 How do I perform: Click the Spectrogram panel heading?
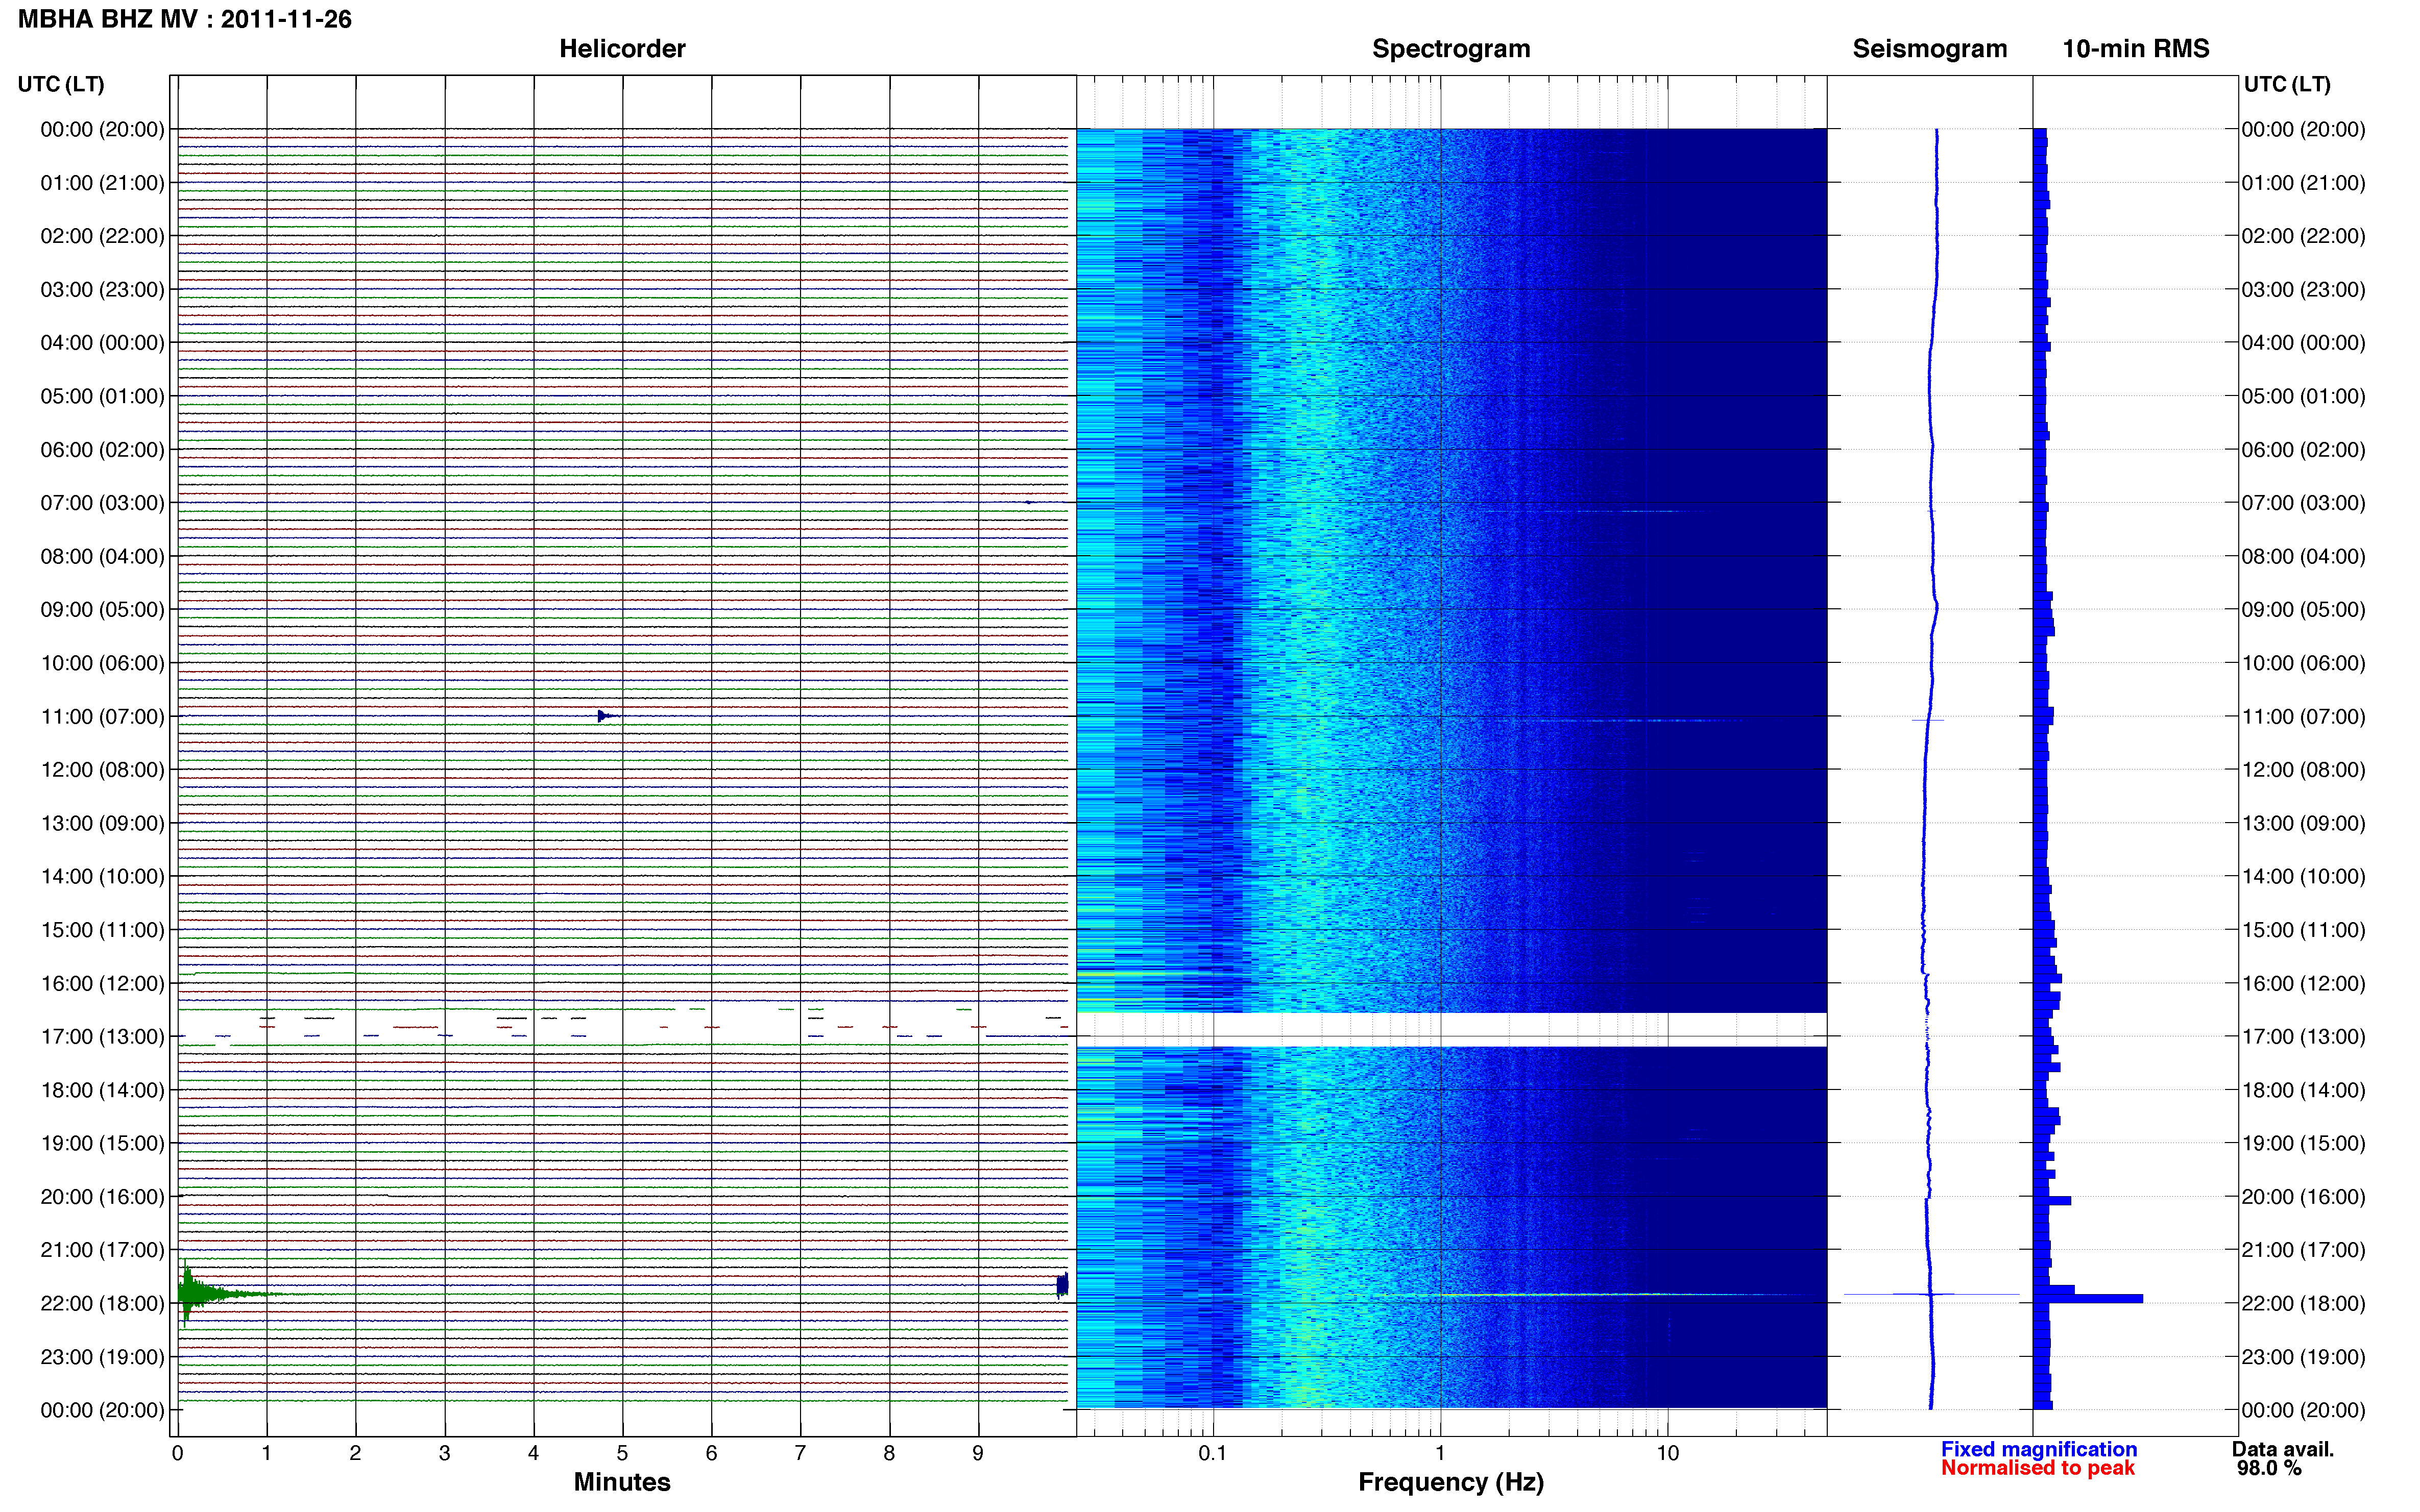tap(1450, 48)
